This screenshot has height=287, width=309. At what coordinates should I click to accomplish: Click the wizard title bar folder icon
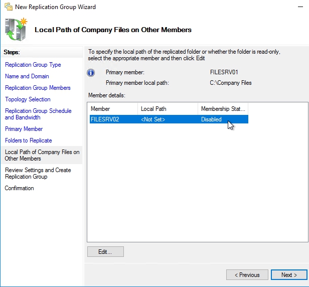[x=8, y=7]
